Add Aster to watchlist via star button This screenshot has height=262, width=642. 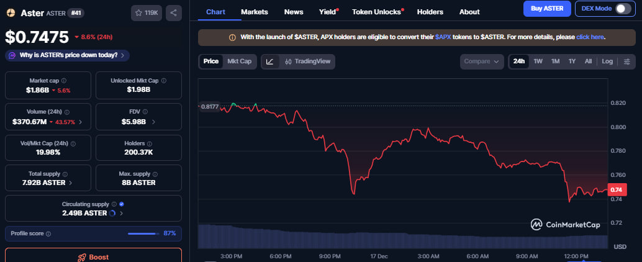[146, 12]
